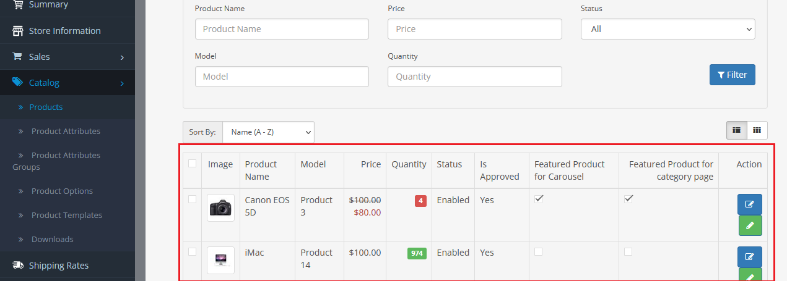
Task: Select the Canon EOS 5D row checkbox
Action: tap(193, 199)
